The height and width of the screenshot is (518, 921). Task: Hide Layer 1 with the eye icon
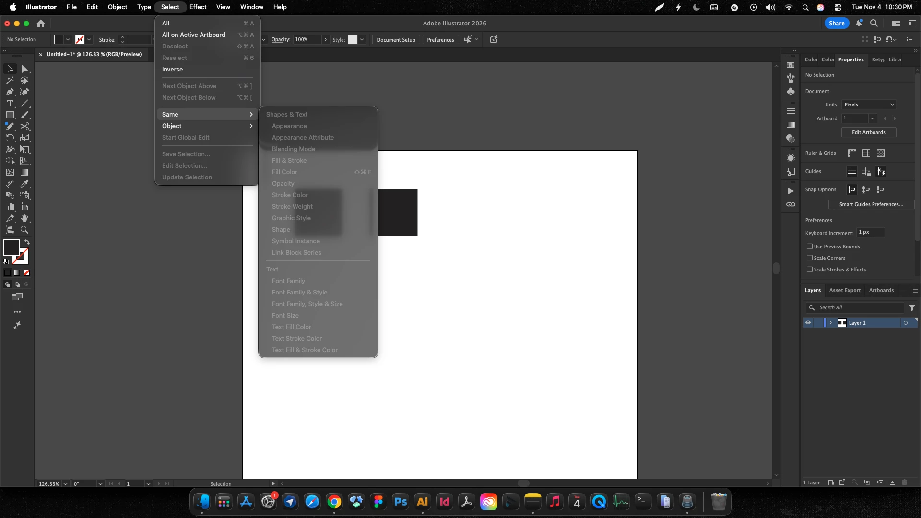coord(808,323)
